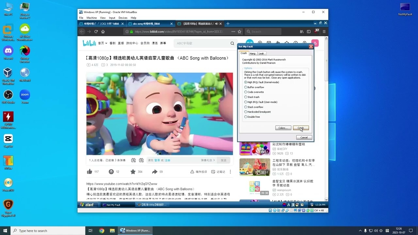Open the 直播 link on bilibili
The image size is (418, 235).
pyautogui.click(x=121, y=43)
